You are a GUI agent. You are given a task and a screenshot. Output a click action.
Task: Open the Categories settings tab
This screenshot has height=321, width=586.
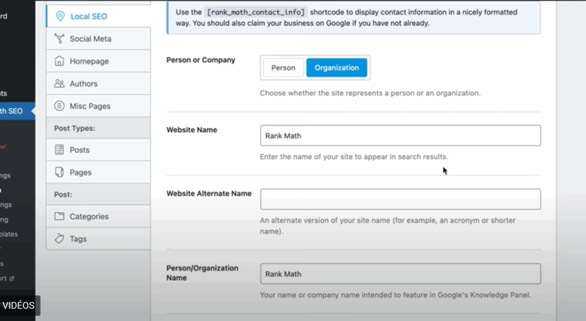point(98,216)
